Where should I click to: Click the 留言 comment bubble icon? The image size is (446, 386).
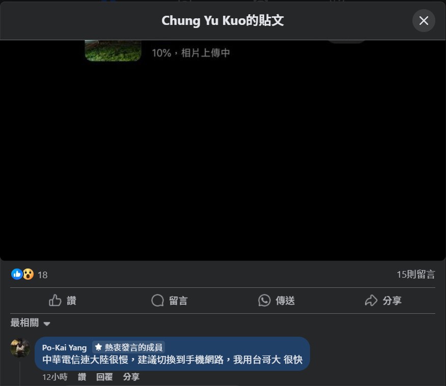pos(158,300)
